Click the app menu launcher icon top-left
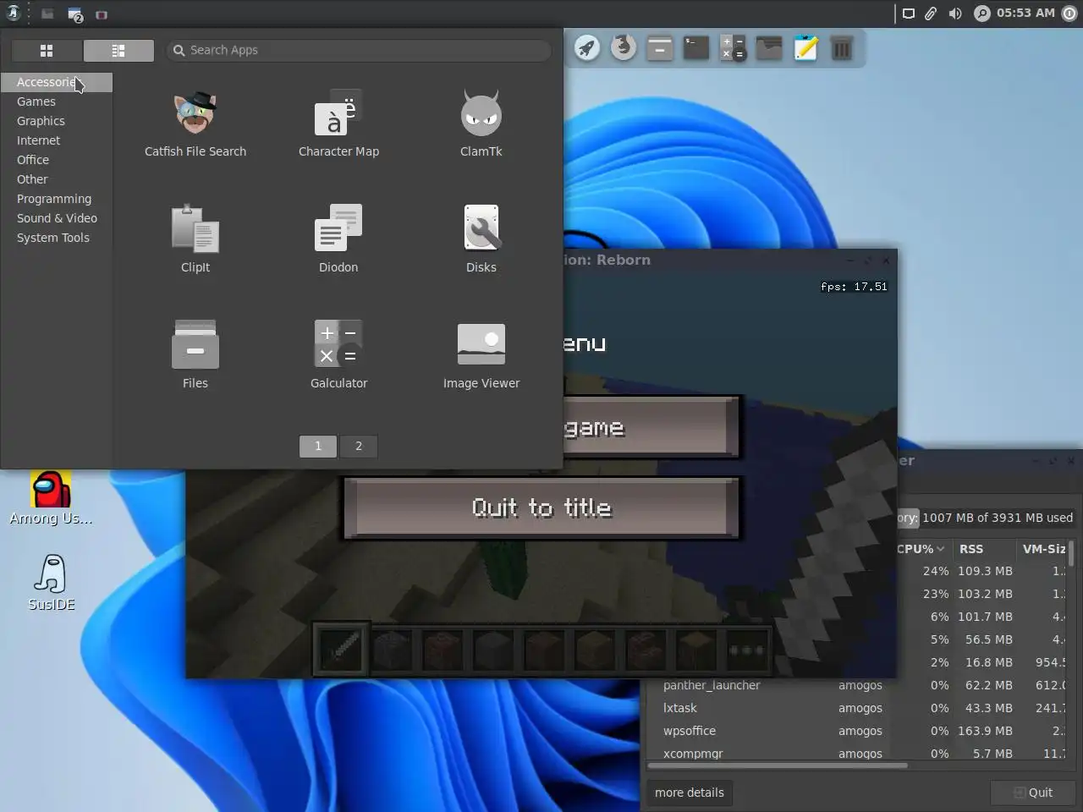This screenshot has height=812, width=1083. point(14,14)
